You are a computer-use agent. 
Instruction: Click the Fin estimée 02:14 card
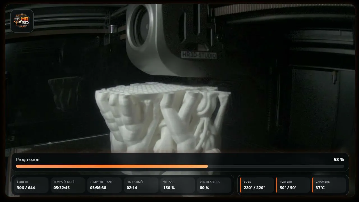[x=141, y=185]
